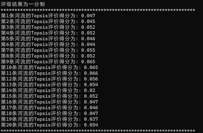Select the value 0.052 on river 3 line
Image resolution: width=203 pixels, height=133 pixels.
pos(88,27)
